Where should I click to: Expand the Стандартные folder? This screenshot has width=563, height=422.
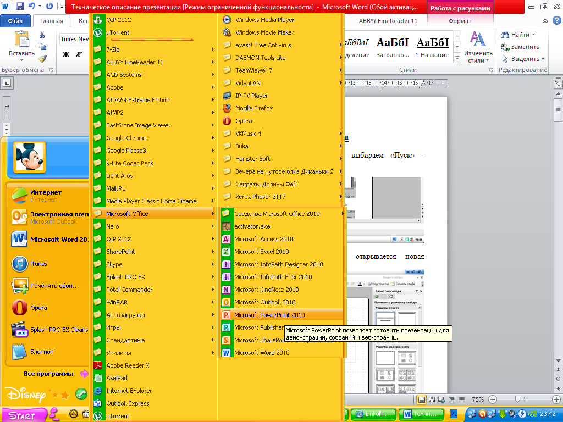(x=154, y=340)
